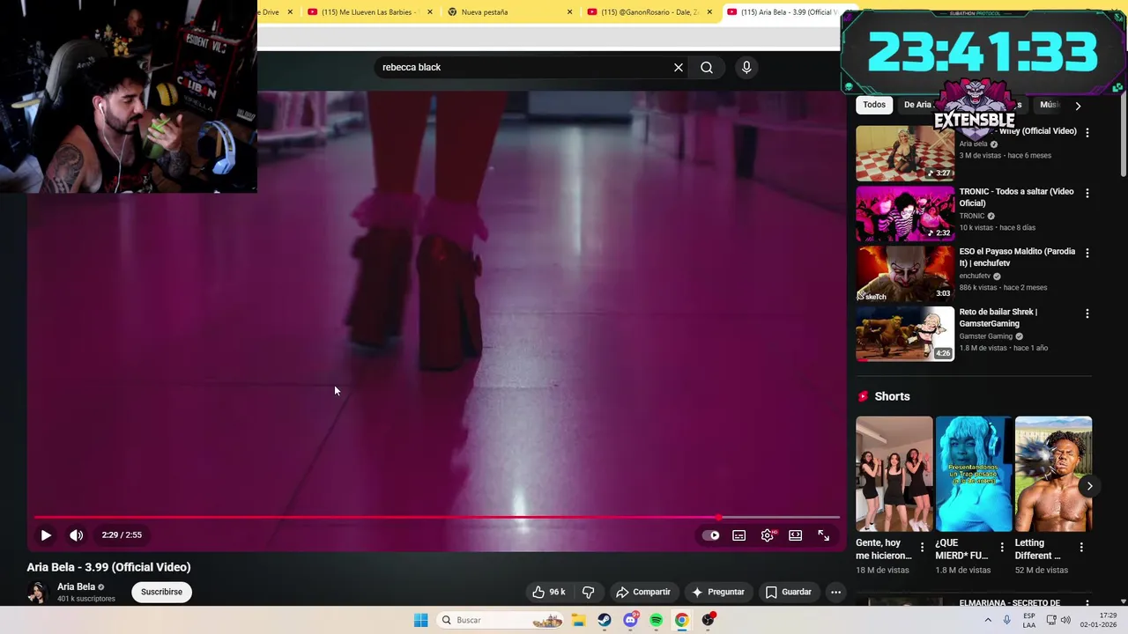The height and width of the screenshot is (634, 1128).
Task: Open the Gente, hoy me hicieron short
Action: tap(894, 474)
